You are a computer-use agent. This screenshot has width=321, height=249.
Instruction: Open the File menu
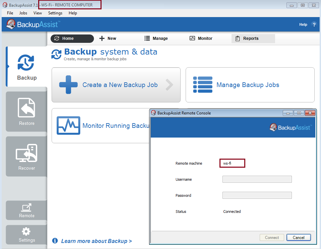point(10,13)
